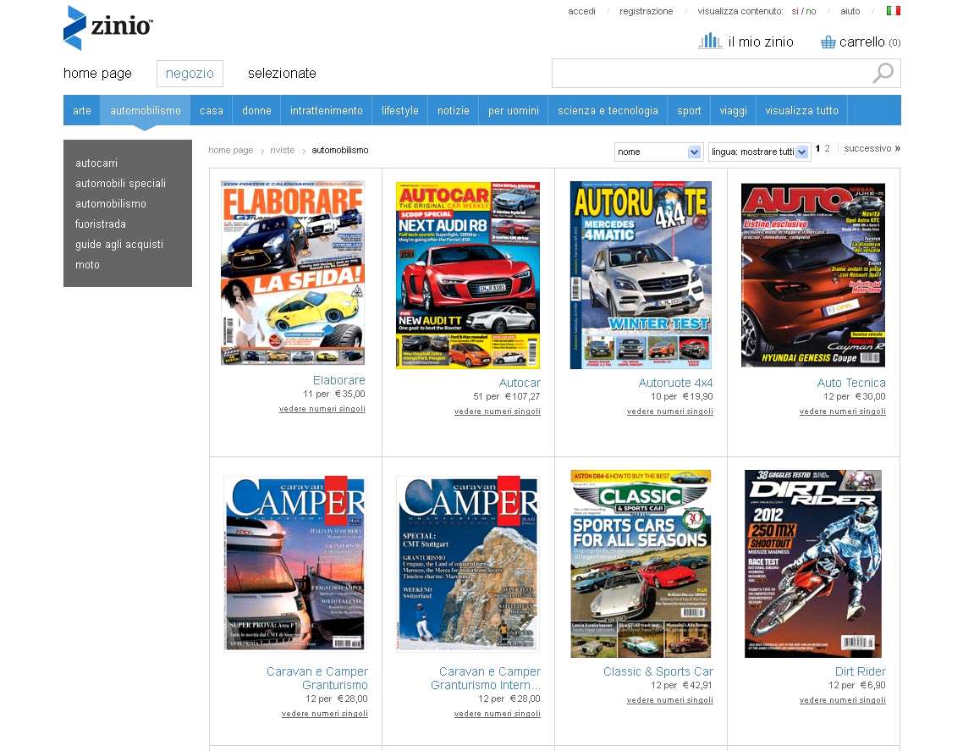Image resolution: width=963 pixels, height=751 pixels.
Task: Select the 'automobilismo' category tab
Action: click(x=146, y=111)
